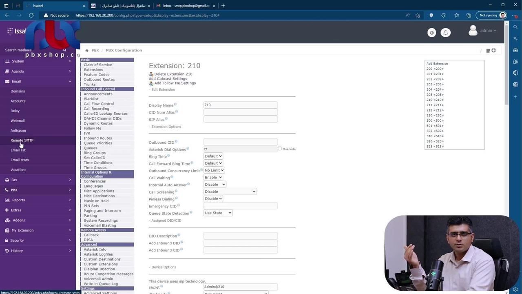This screenshot has height=294, width=522.
Task: Click the home icon in breadcrumb
Action: pyautogui.click(x=87, y=50)
